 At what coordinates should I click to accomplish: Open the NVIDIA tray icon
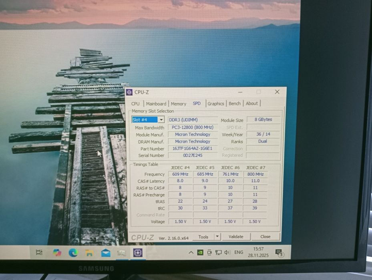pos(200,252)
